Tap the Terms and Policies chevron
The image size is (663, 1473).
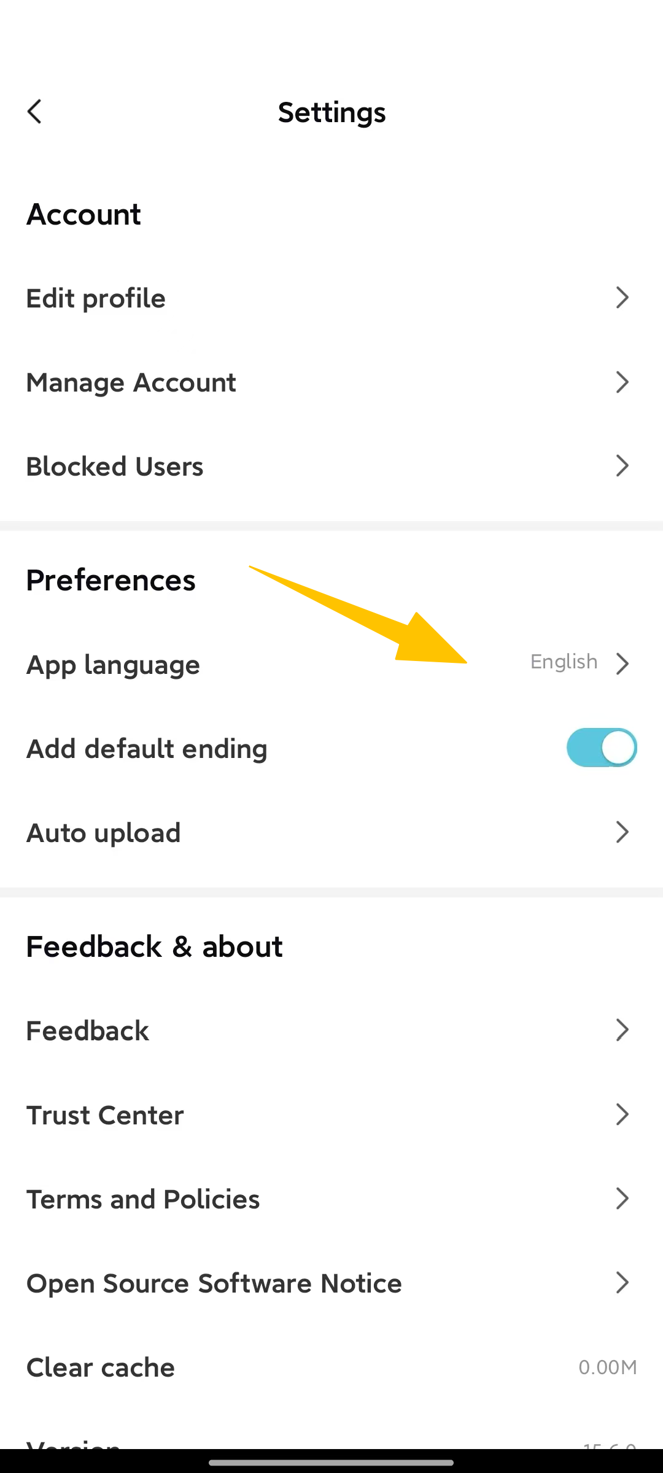coord(622,1198)
